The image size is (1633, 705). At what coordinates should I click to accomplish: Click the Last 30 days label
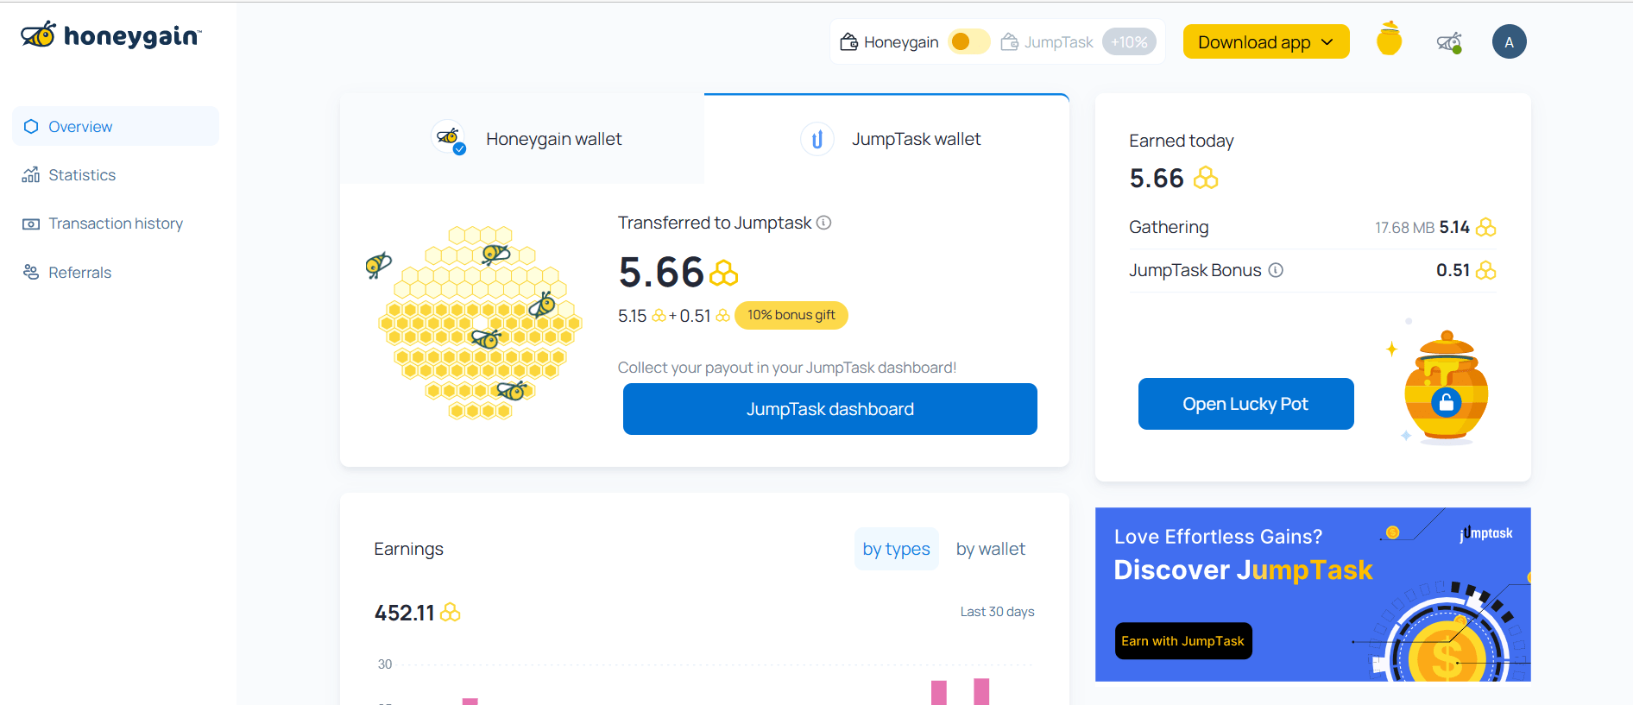(x=997, y=612)
